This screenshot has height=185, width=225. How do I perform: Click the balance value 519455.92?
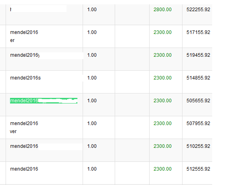(x=198, y=55)
